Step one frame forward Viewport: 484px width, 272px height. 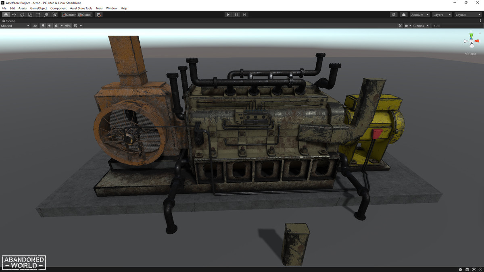[x=244, y=15]
